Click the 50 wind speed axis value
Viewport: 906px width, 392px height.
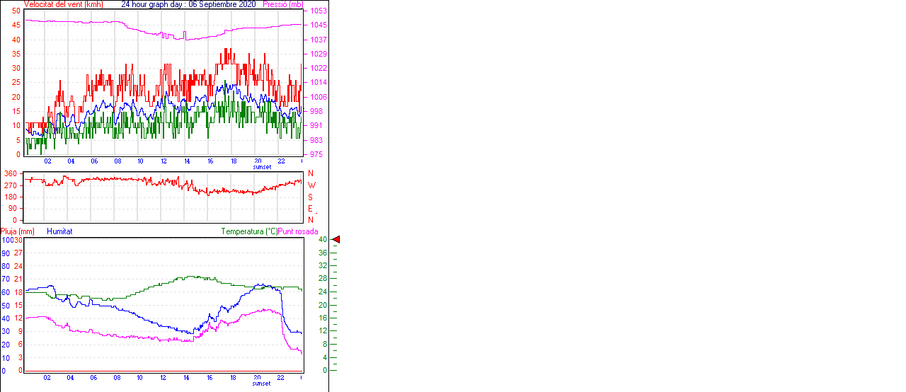[16, 11]
